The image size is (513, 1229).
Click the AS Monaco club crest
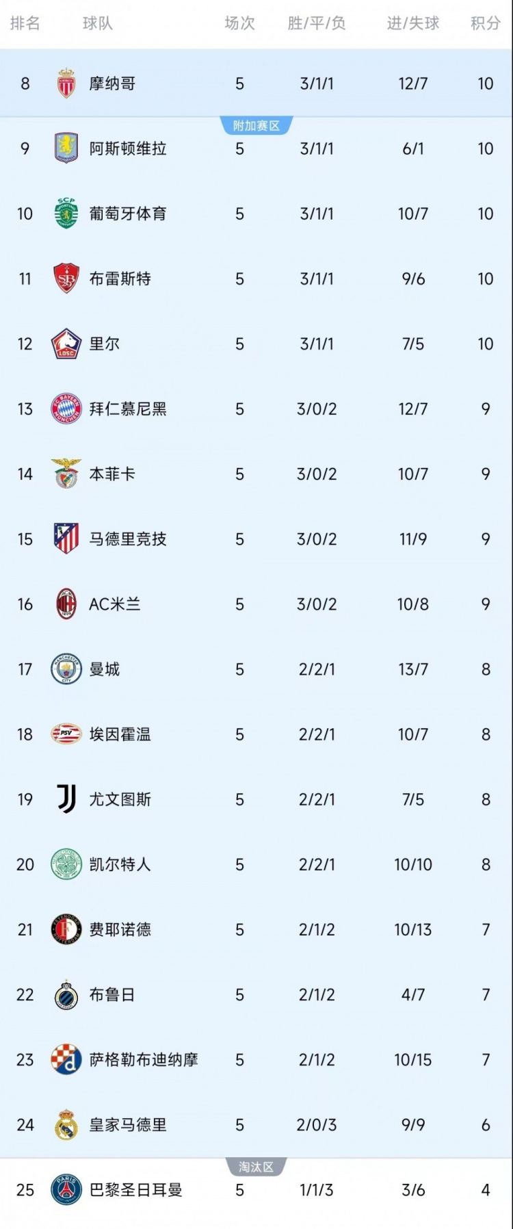[x=66, y=83]
